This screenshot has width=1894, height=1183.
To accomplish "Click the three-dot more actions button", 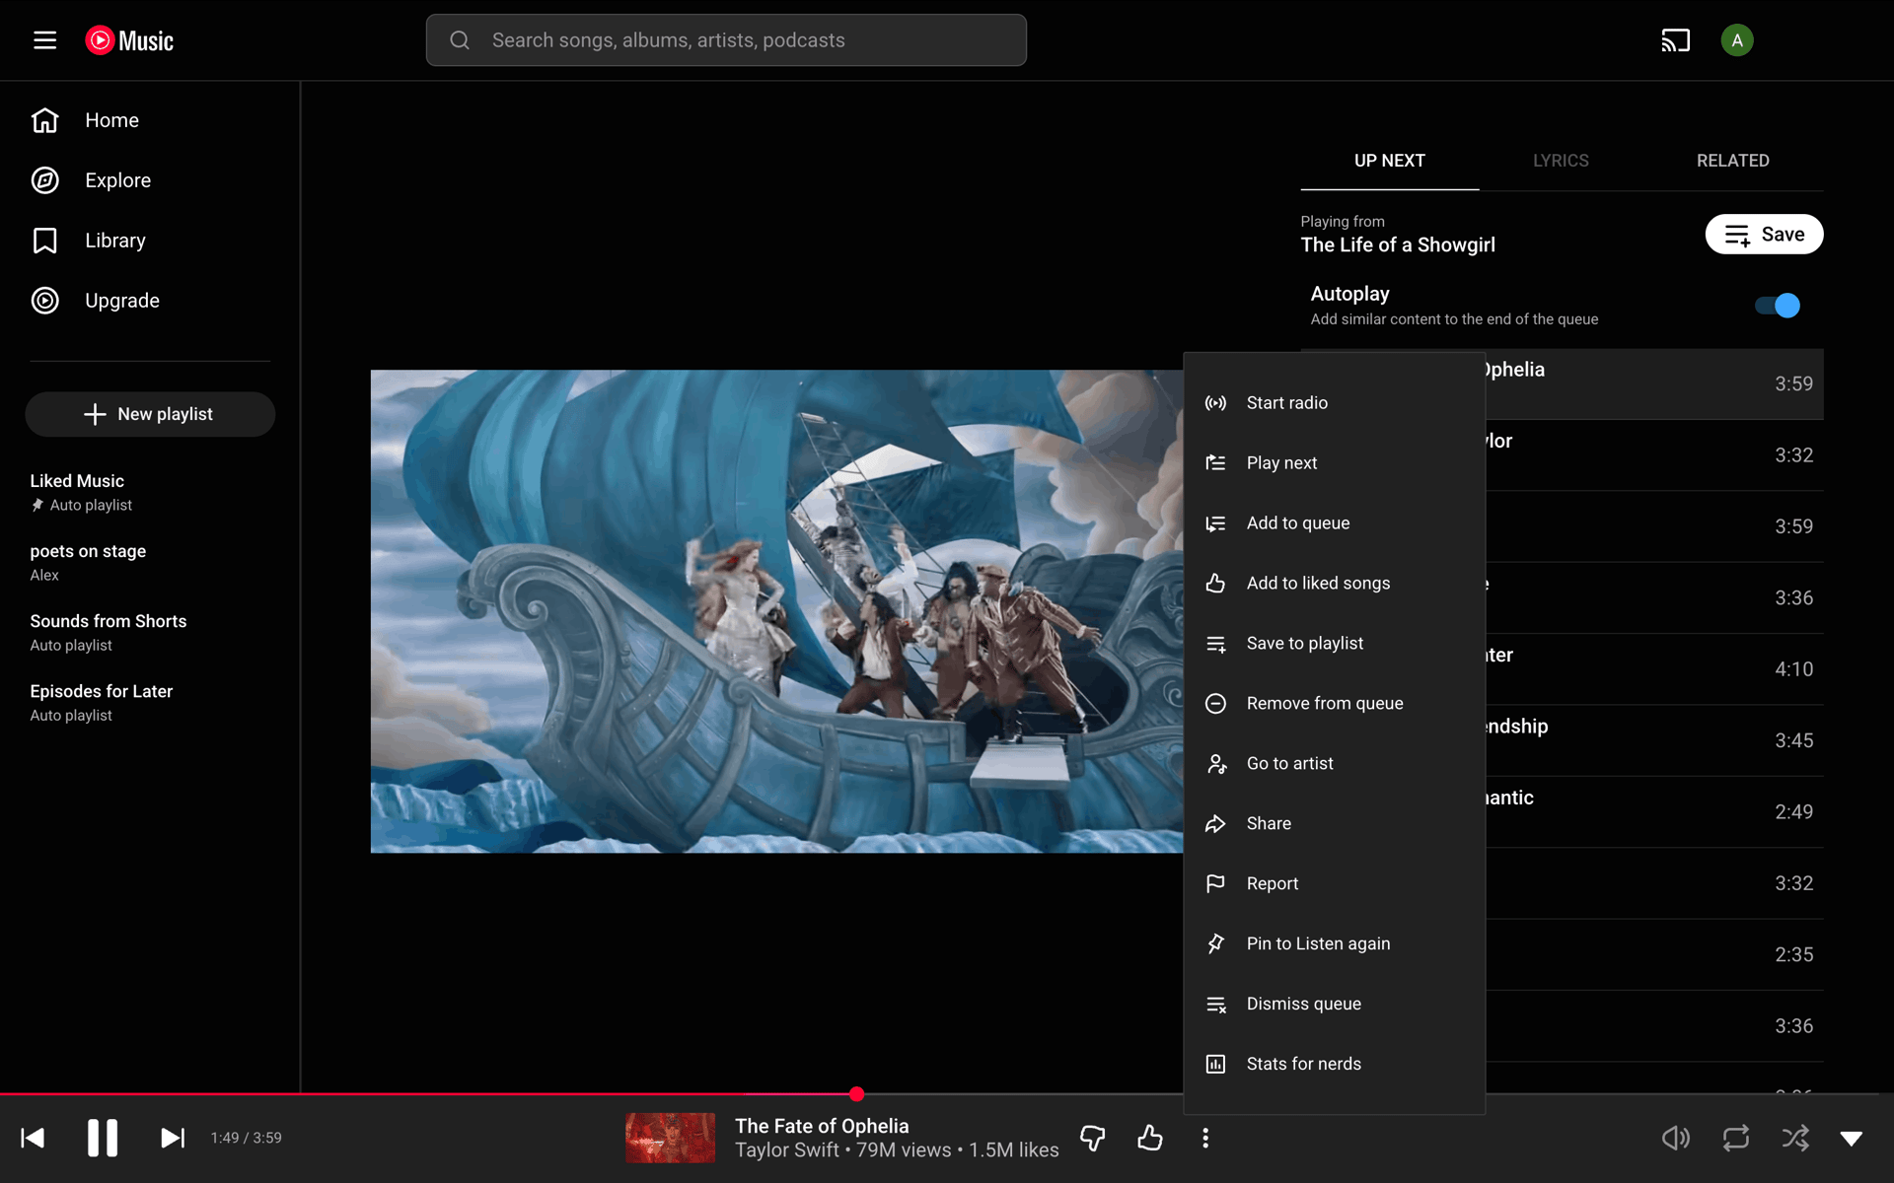I will 1205,1138.
